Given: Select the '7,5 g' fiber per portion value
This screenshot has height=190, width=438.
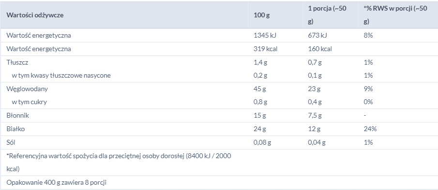Looking at the screenshot, I should (x=315, y=115).
